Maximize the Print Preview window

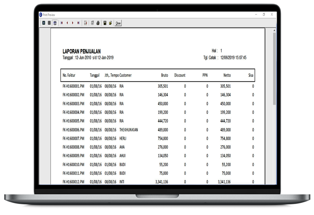pyautogui.click(x=264, y=15)
